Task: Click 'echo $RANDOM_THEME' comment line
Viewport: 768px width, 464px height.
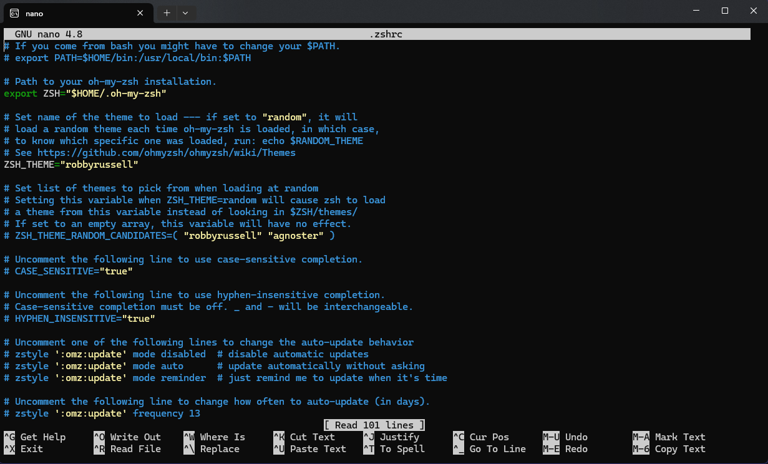Action: click(183, 141)
